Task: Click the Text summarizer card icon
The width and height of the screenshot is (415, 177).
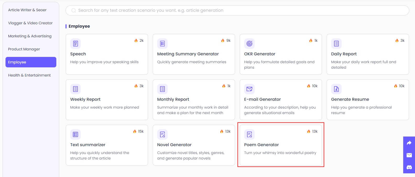Action: coord(75,134)
